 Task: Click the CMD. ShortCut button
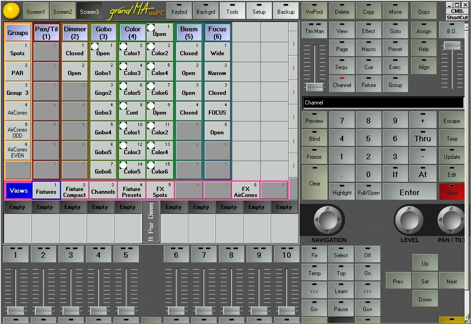457,14
